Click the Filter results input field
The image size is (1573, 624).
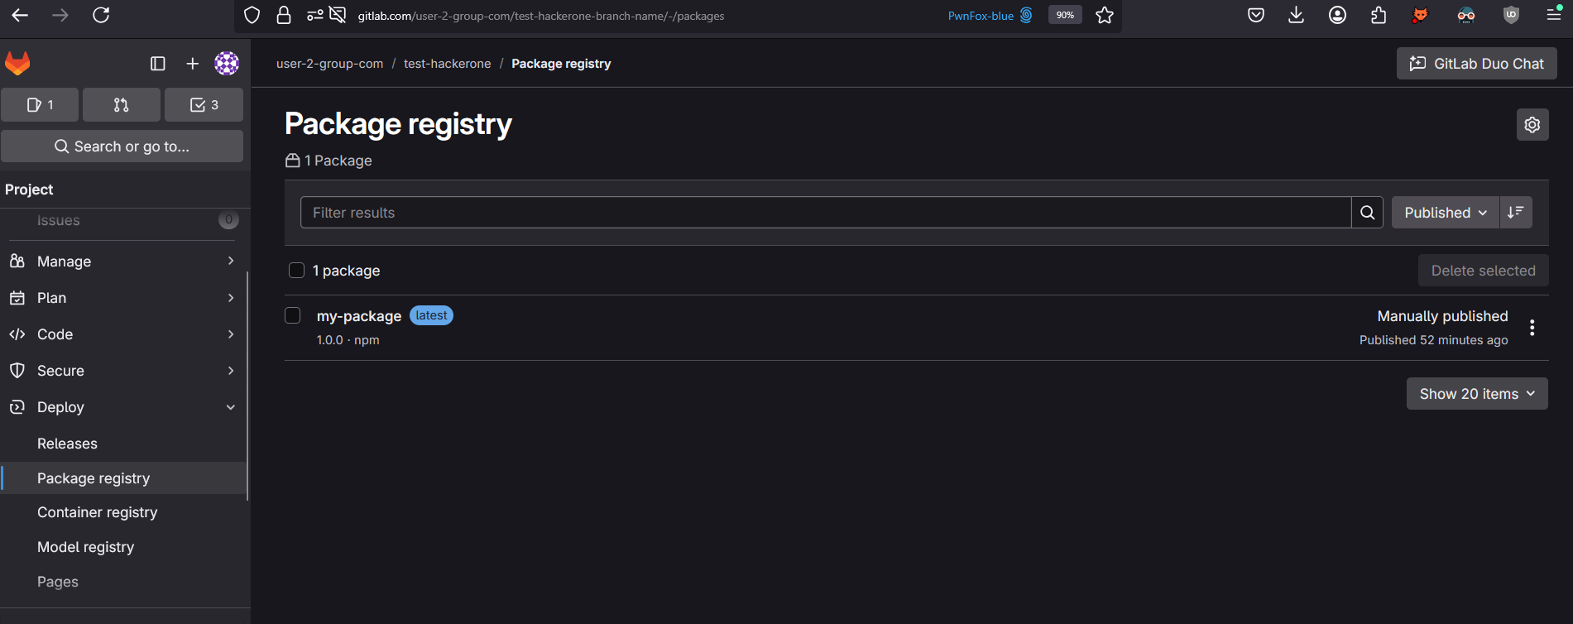click(x=825, y=213)
